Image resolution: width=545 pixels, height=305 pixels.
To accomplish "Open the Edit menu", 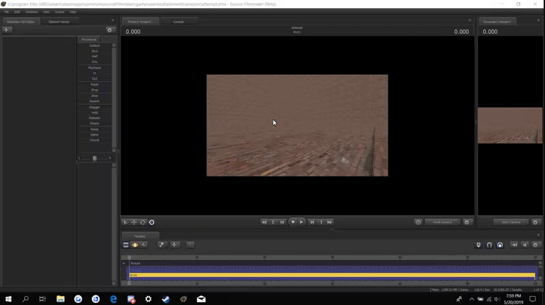I will point(17,12).
